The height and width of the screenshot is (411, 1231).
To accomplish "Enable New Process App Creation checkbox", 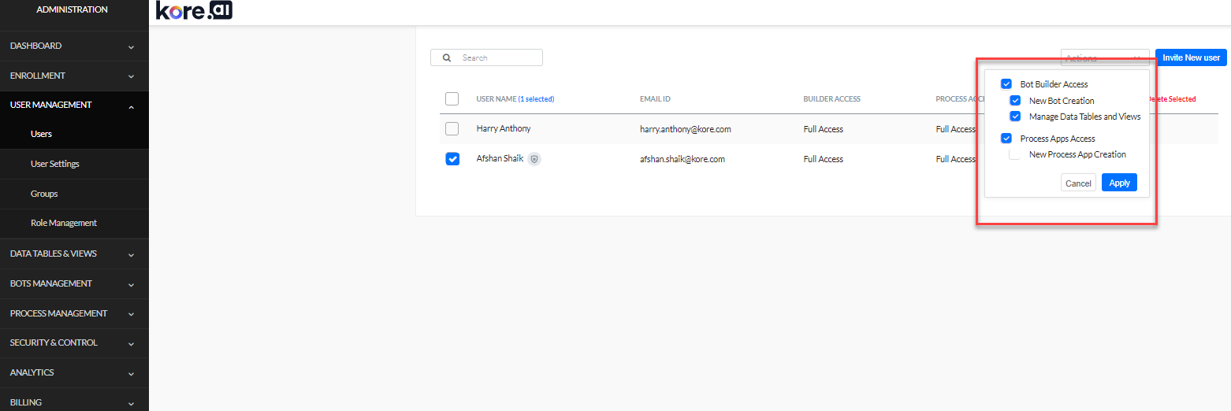I will 1016,155.
